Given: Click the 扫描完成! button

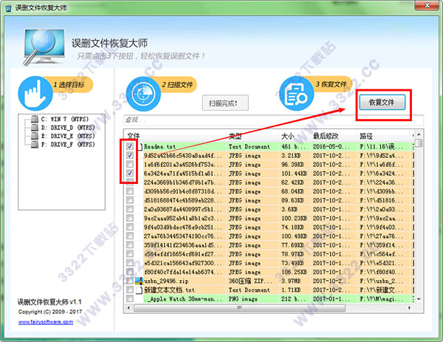Looking at the screenshot, I should [x=225, y=103].
